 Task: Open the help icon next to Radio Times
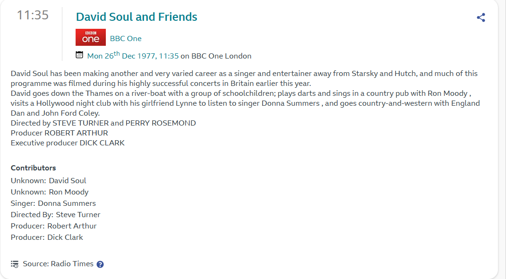tap(100, 264)
